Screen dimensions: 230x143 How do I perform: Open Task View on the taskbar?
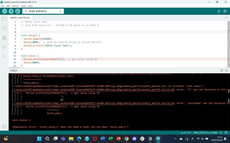point(55,139)
